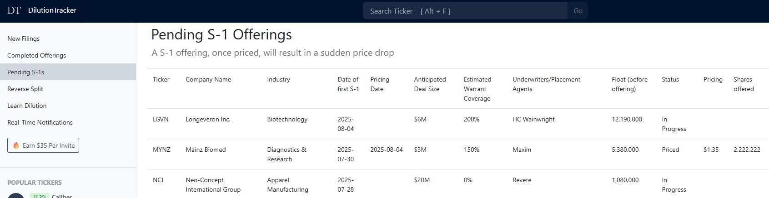Click the Anticipated Deal Size column header
Viewport: 769px width, 198px height.
click(x=430, y=84)
